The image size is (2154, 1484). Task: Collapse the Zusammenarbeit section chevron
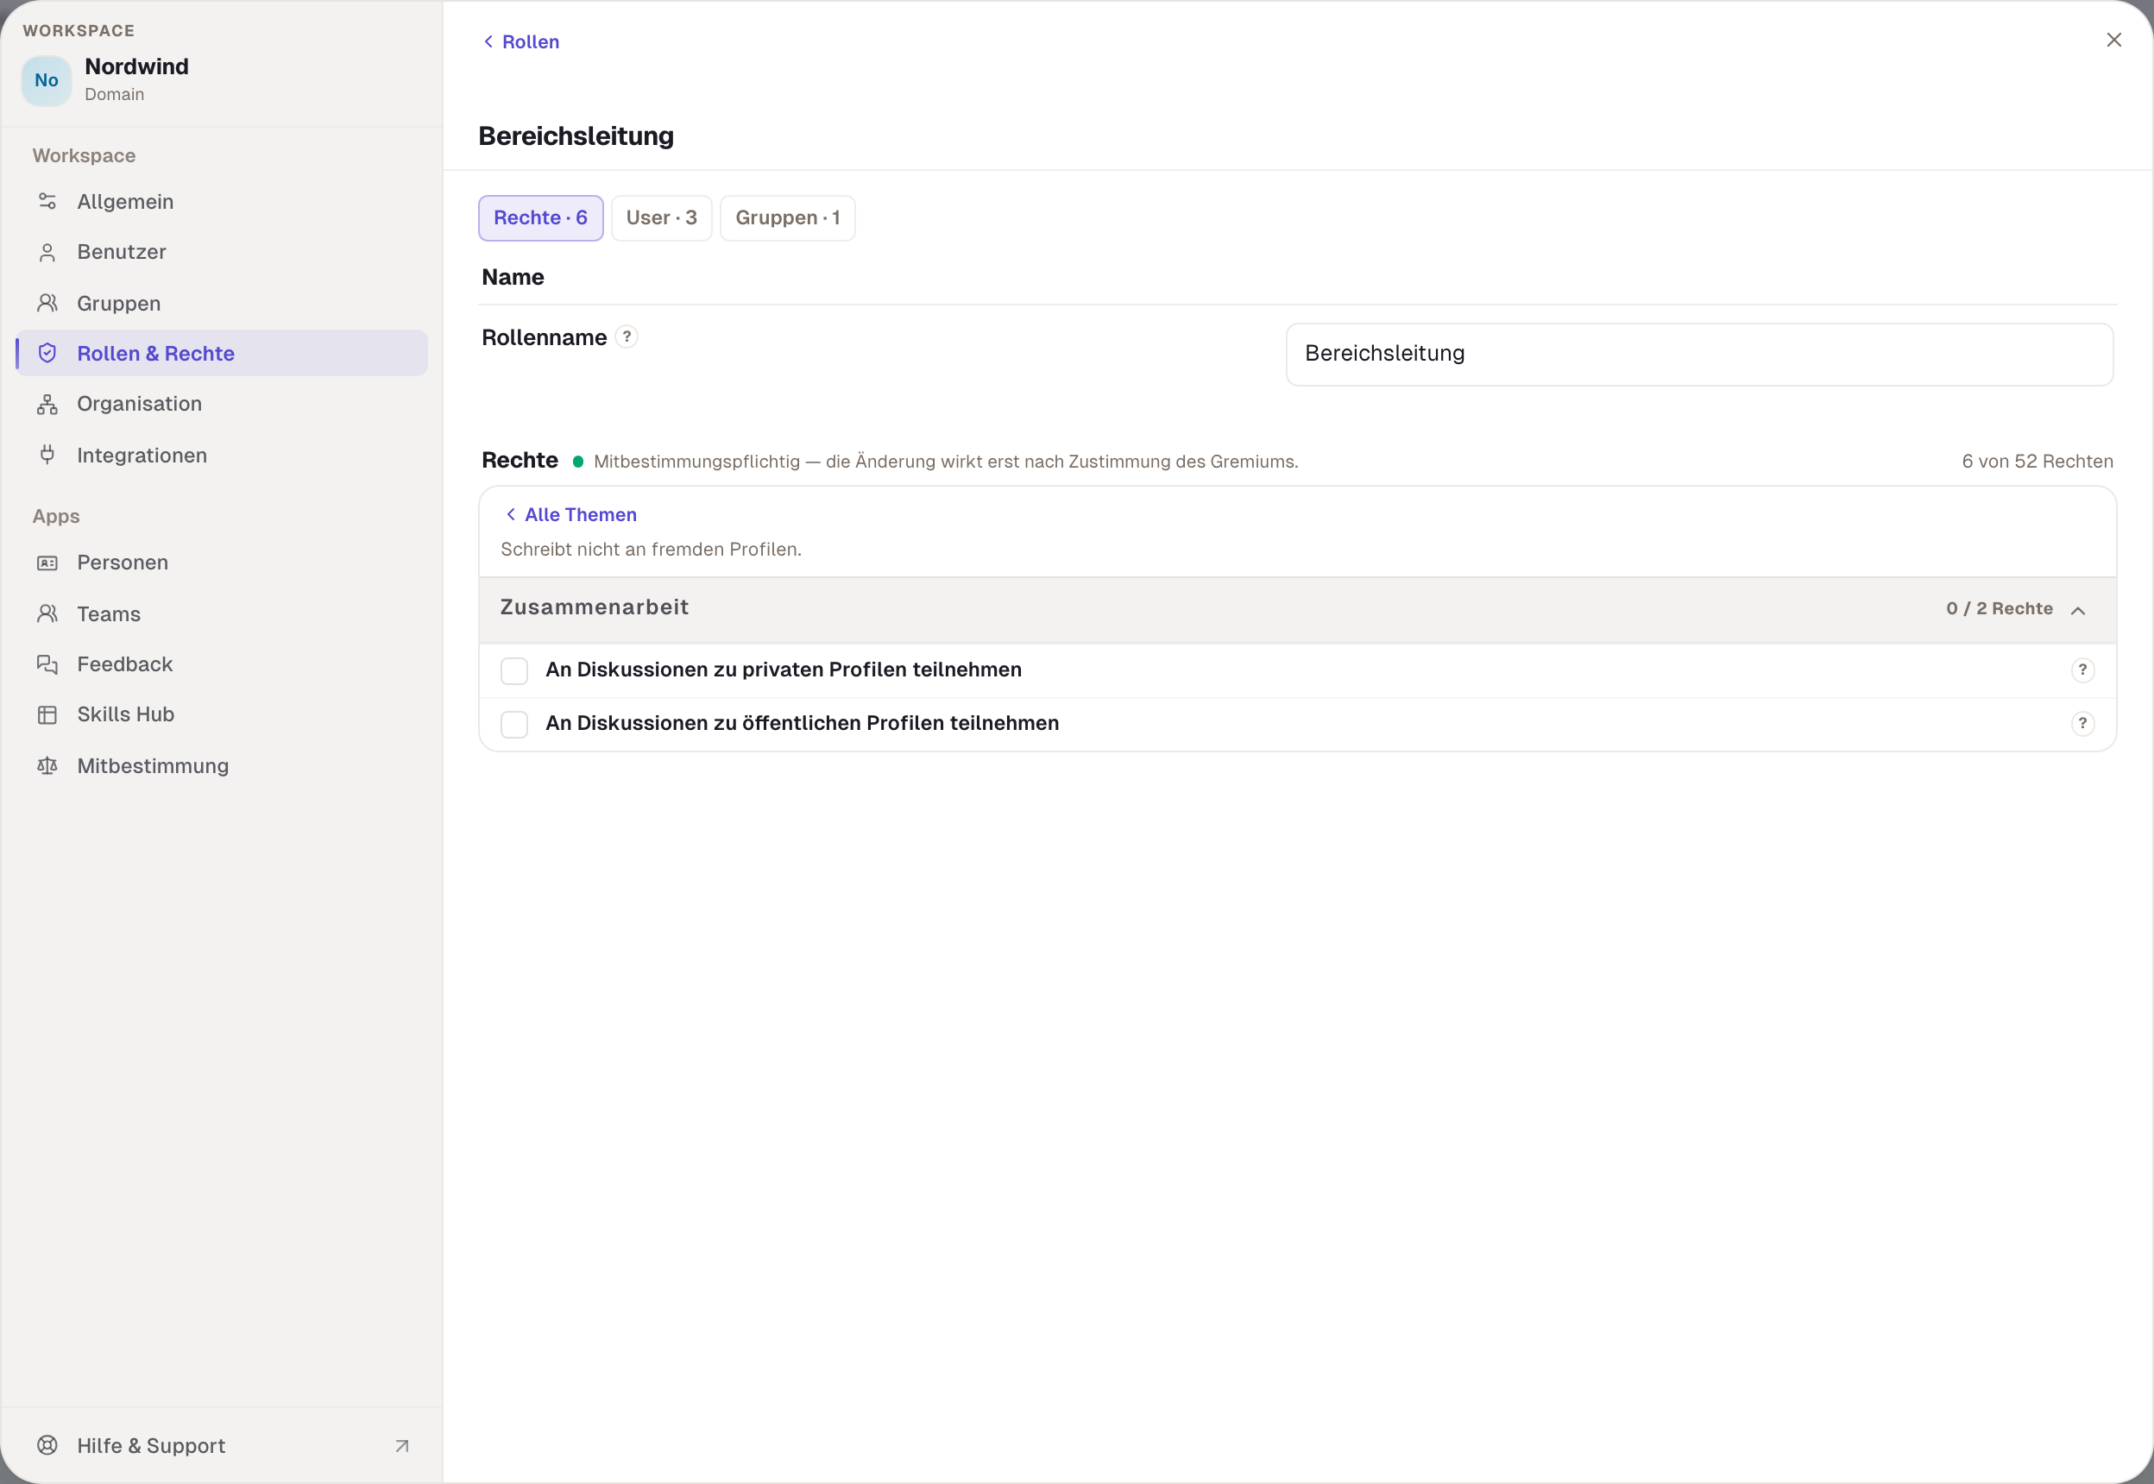pyautogui.click(x=2078, y=610)
